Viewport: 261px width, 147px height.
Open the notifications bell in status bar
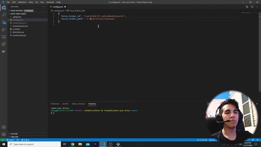pos(257,140)
